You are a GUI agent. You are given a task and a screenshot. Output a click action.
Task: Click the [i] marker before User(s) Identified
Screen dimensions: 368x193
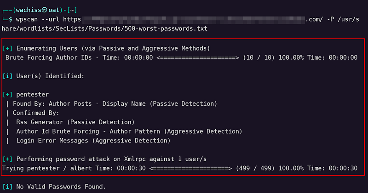tap(7, 76)
